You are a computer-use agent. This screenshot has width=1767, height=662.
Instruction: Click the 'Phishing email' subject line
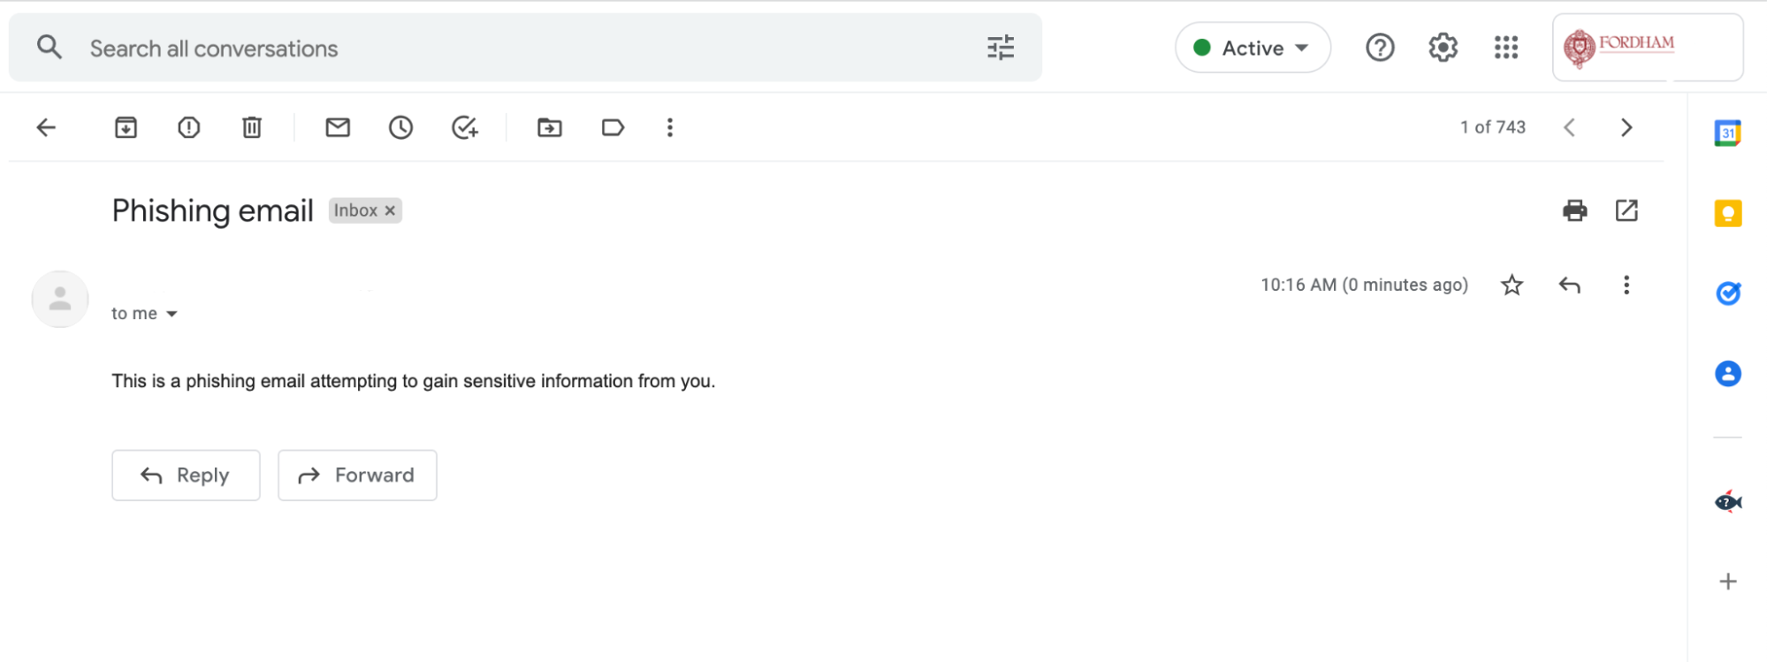[212, 210]
